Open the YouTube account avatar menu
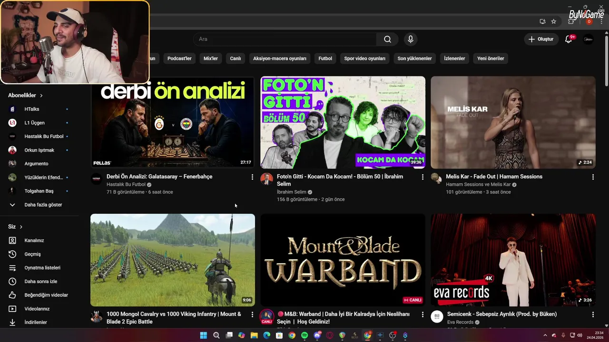Image resolution: width=609 pixels, height=342 pixels. click(x=588, y=39)
